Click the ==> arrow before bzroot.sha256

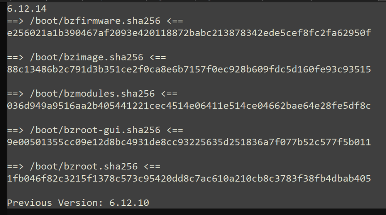pyautogui.click(x=15, y=167)
